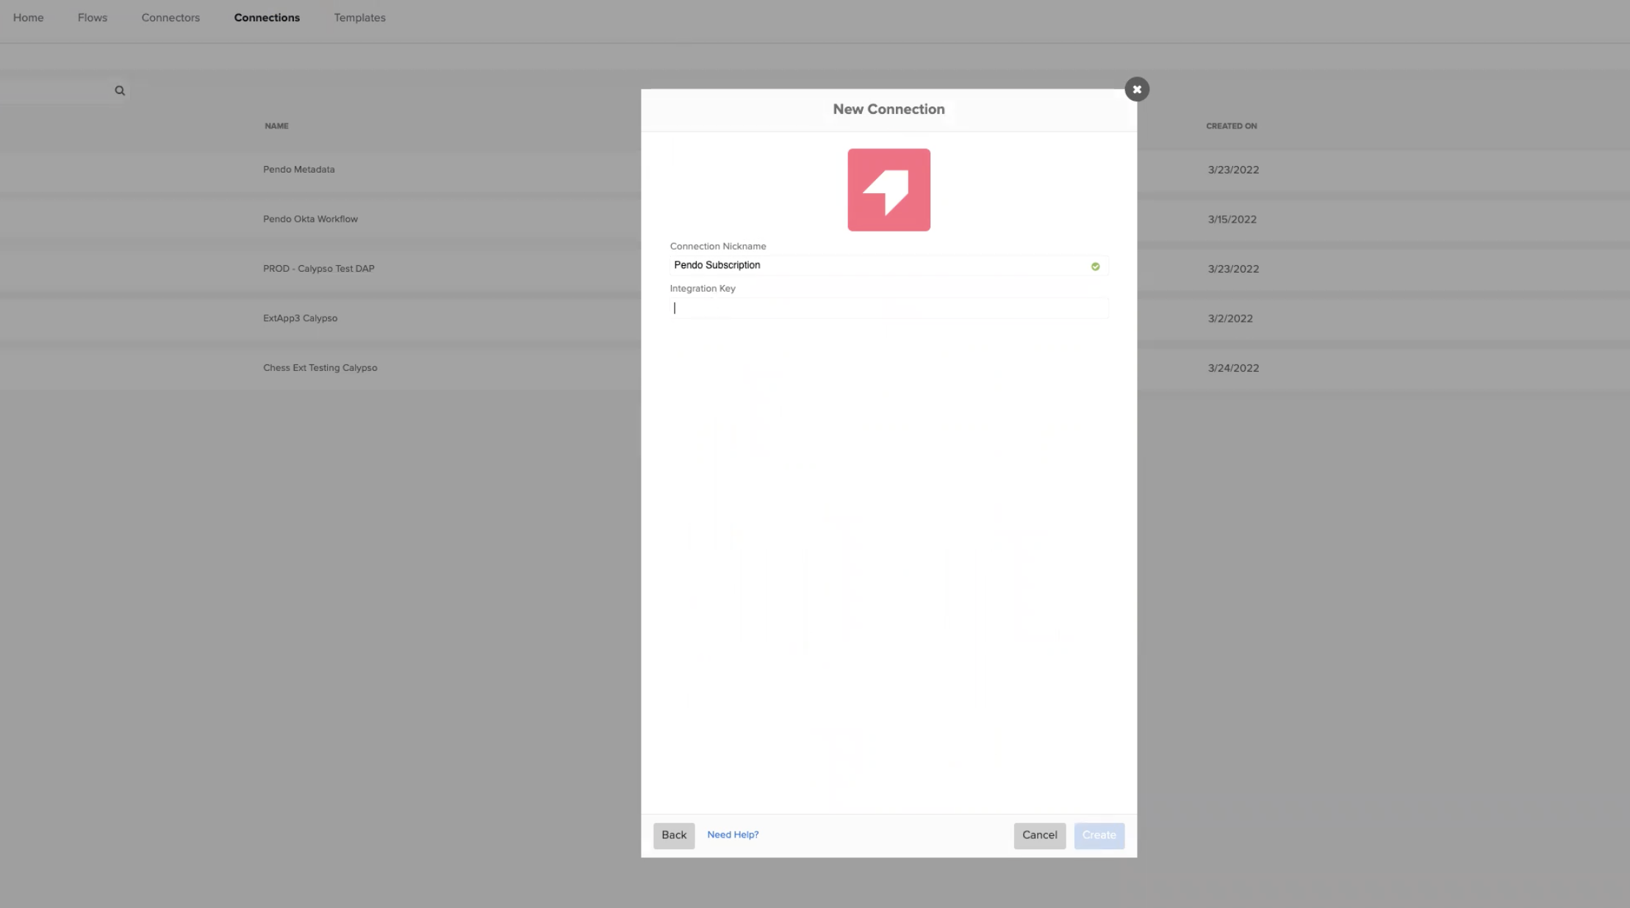Click the 3/24/2022 created date
Image resolution: width=1630 pixels, height=908 pixels.
point(1233,368)
